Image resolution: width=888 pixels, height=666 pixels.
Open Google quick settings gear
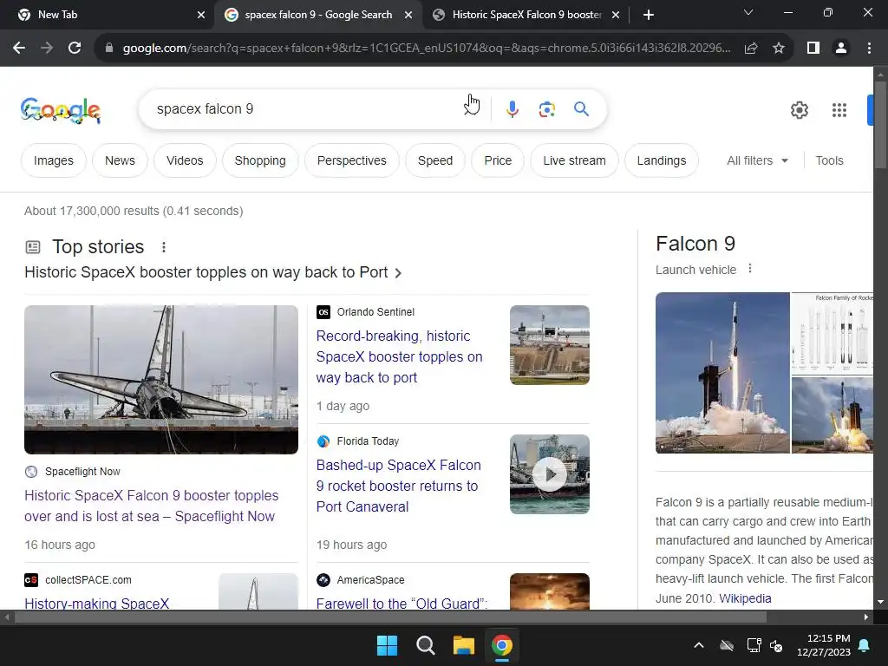click(799, 110)
